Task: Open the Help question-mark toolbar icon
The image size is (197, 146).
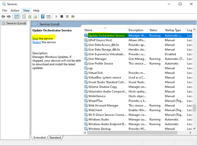Action: (x=43, y=17)
